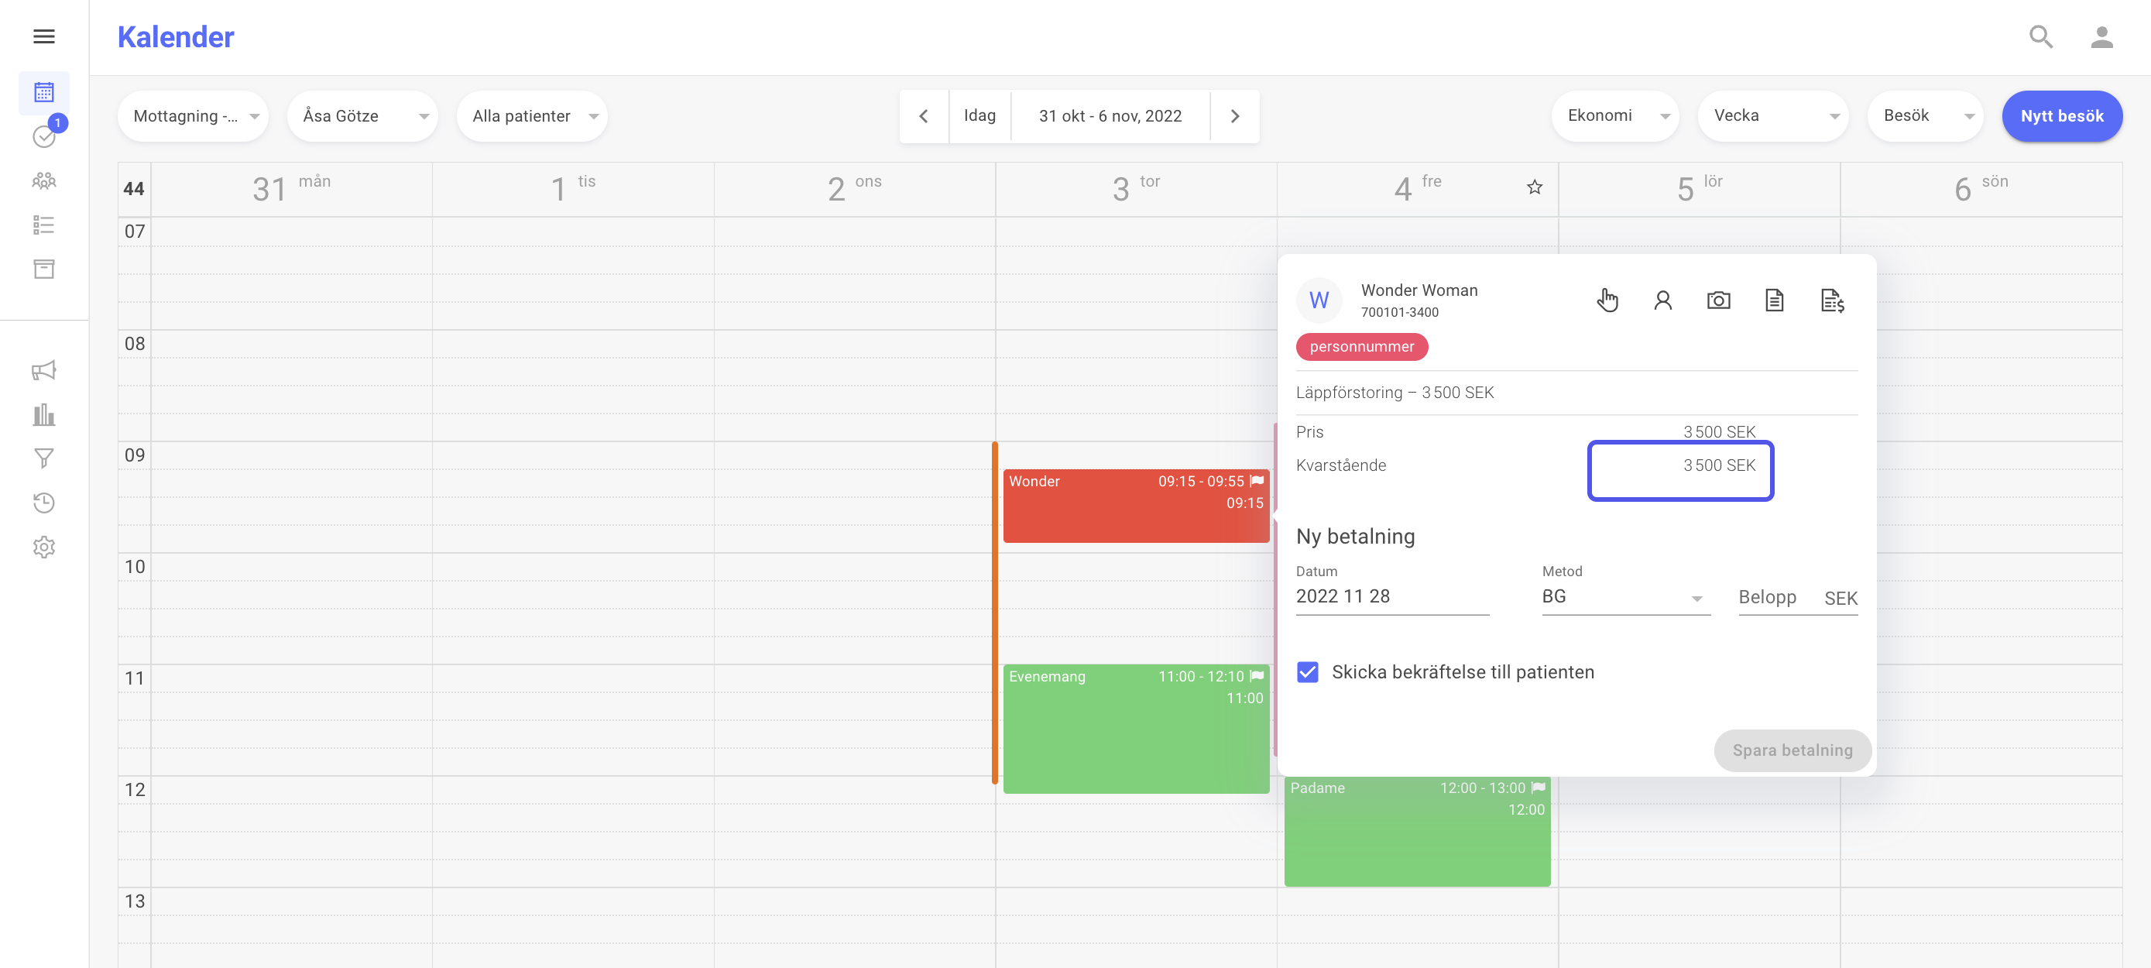Click the W avatar of Wonder Woman
2151x968 pixels.
[x=1319, y=300]
